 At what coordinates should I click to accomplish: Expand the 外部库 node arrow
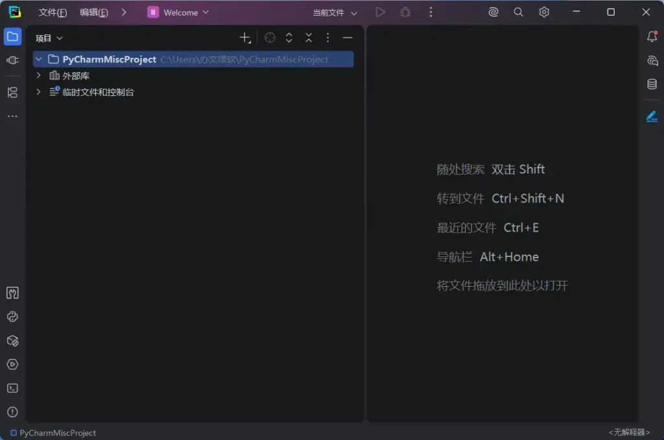coord(38,75)
